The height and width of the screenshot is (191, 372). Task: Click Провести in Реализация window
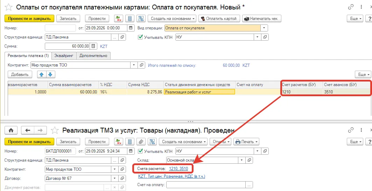97,142
